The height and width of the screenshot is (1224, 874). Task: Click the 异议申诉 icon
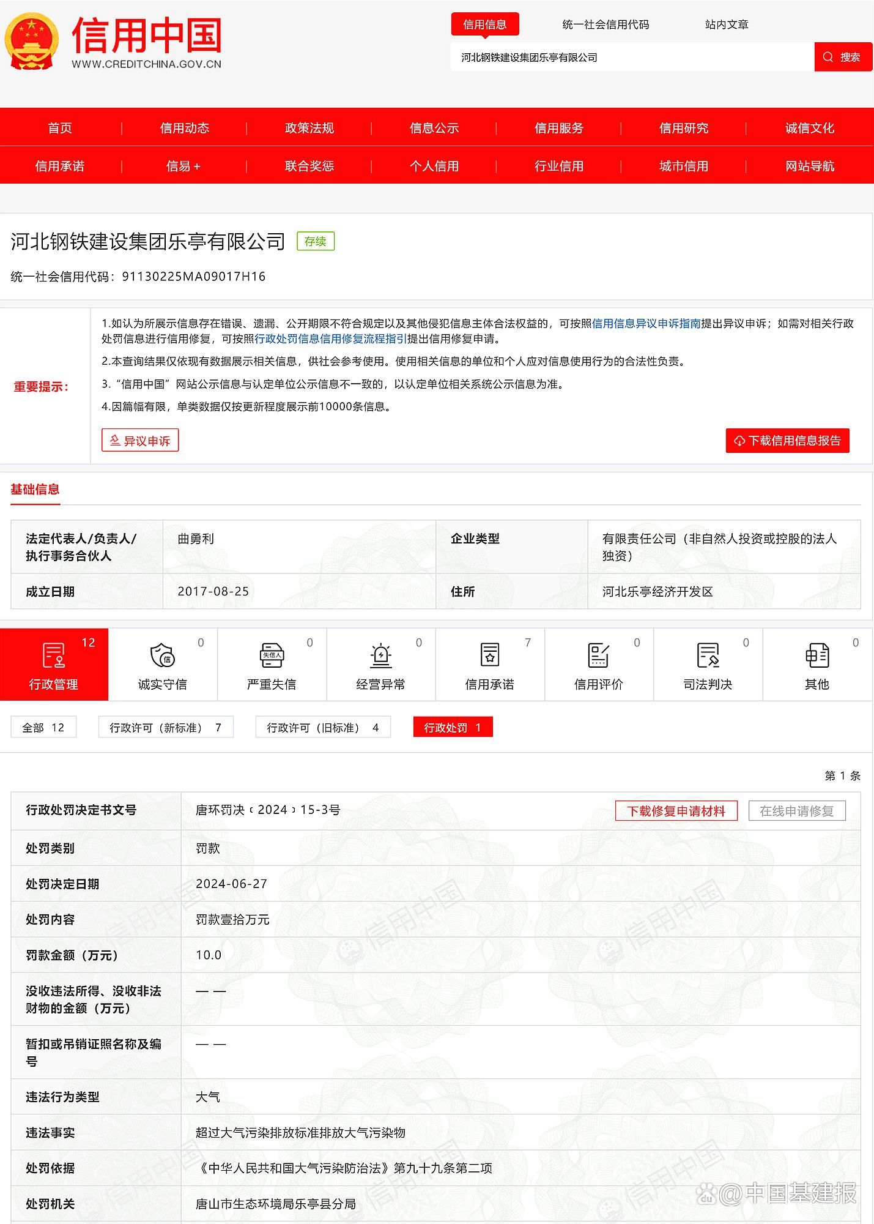pyautogui.click(x=114, y=441)
